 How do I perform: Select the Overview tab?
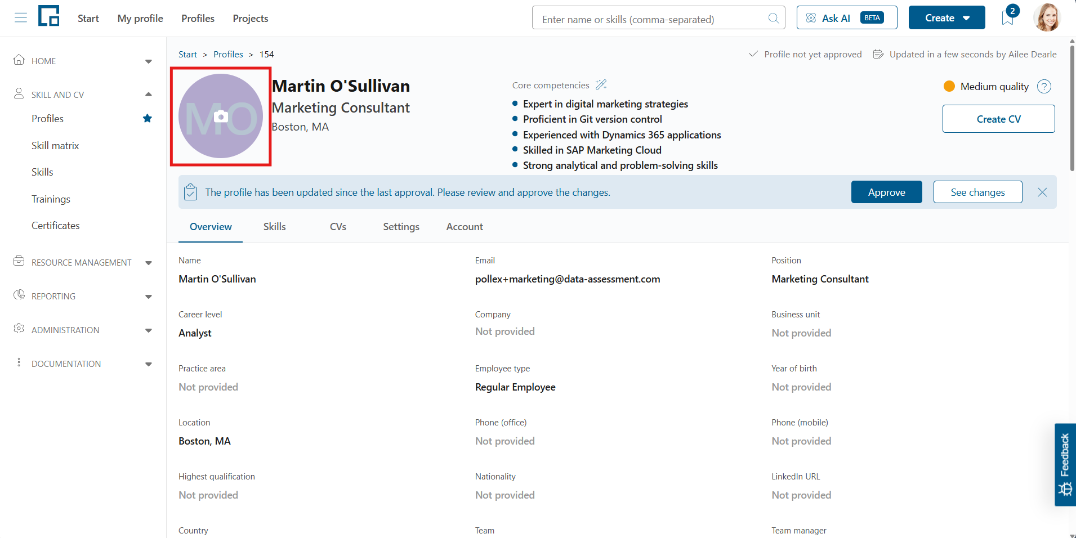tap(211, 227)
